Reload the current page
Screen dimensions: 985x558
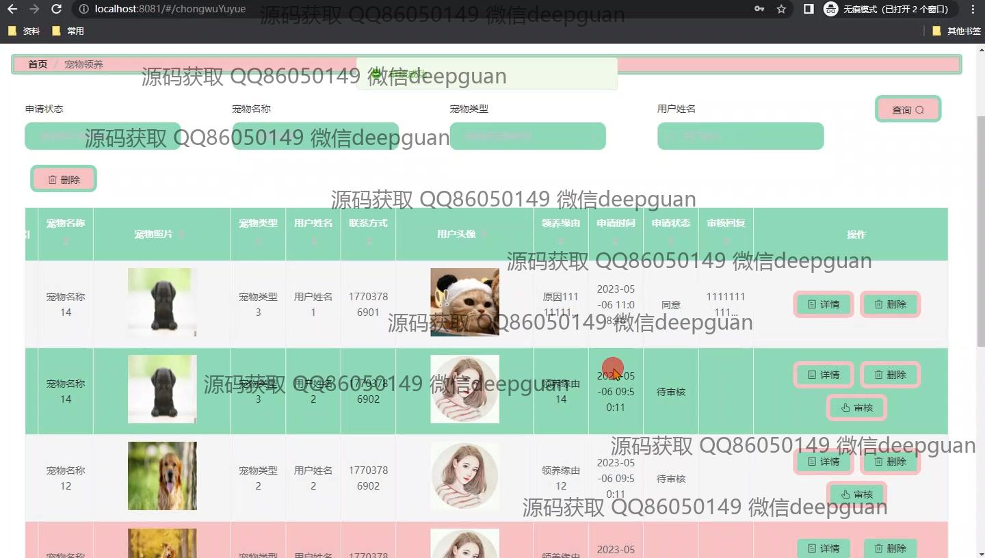[x=57, y=10]
